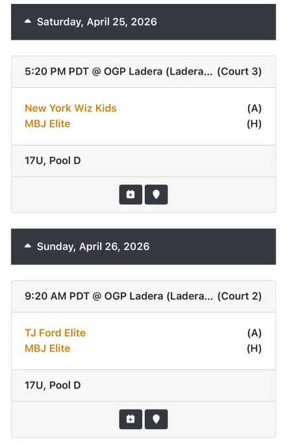
Task: Open MBJ Elite link in Saturday game
Action: pos(47,123)
